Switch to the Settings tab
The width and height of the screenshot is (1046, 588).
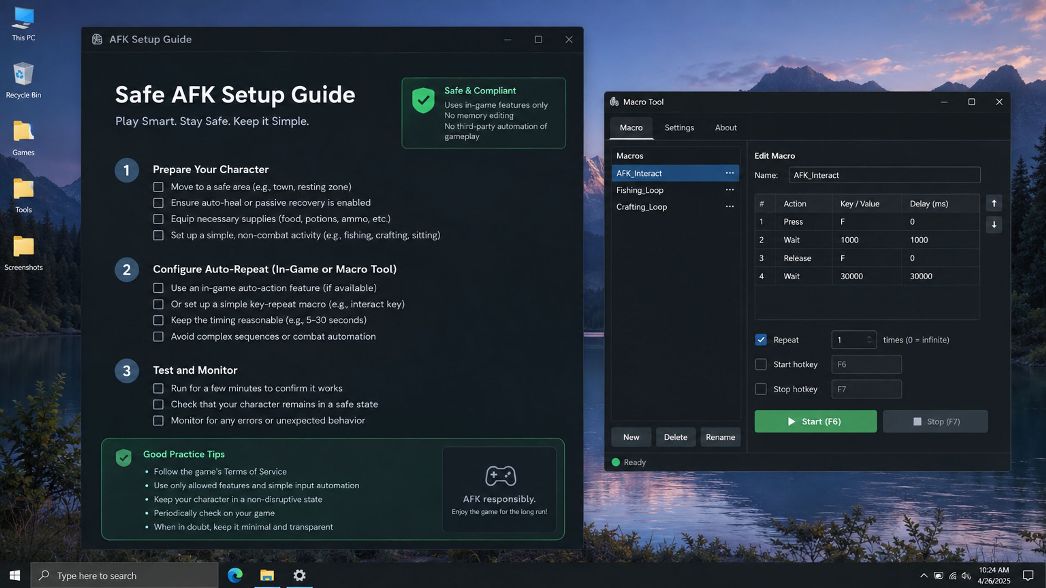point(679,128)
